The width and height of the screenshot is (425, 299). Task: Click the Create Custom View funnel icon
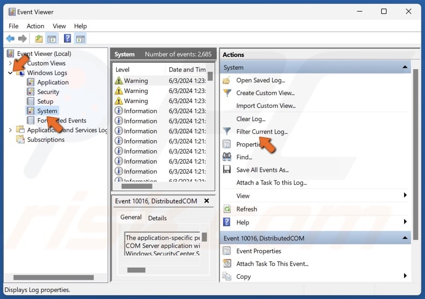(x=227, y=93)
